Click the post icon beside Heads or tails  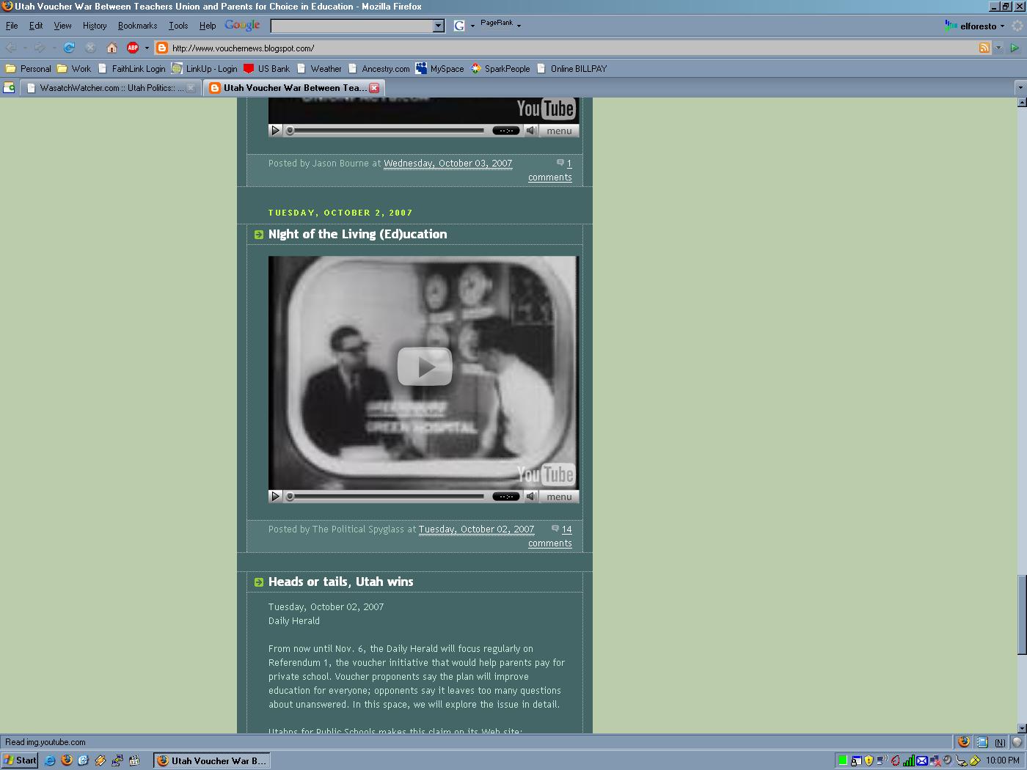pyautogui.click(x=258, y=582)
